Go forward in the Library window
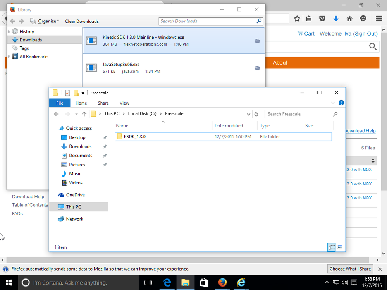The height and width of the screenshot is (290, 387). click(21, 21)
